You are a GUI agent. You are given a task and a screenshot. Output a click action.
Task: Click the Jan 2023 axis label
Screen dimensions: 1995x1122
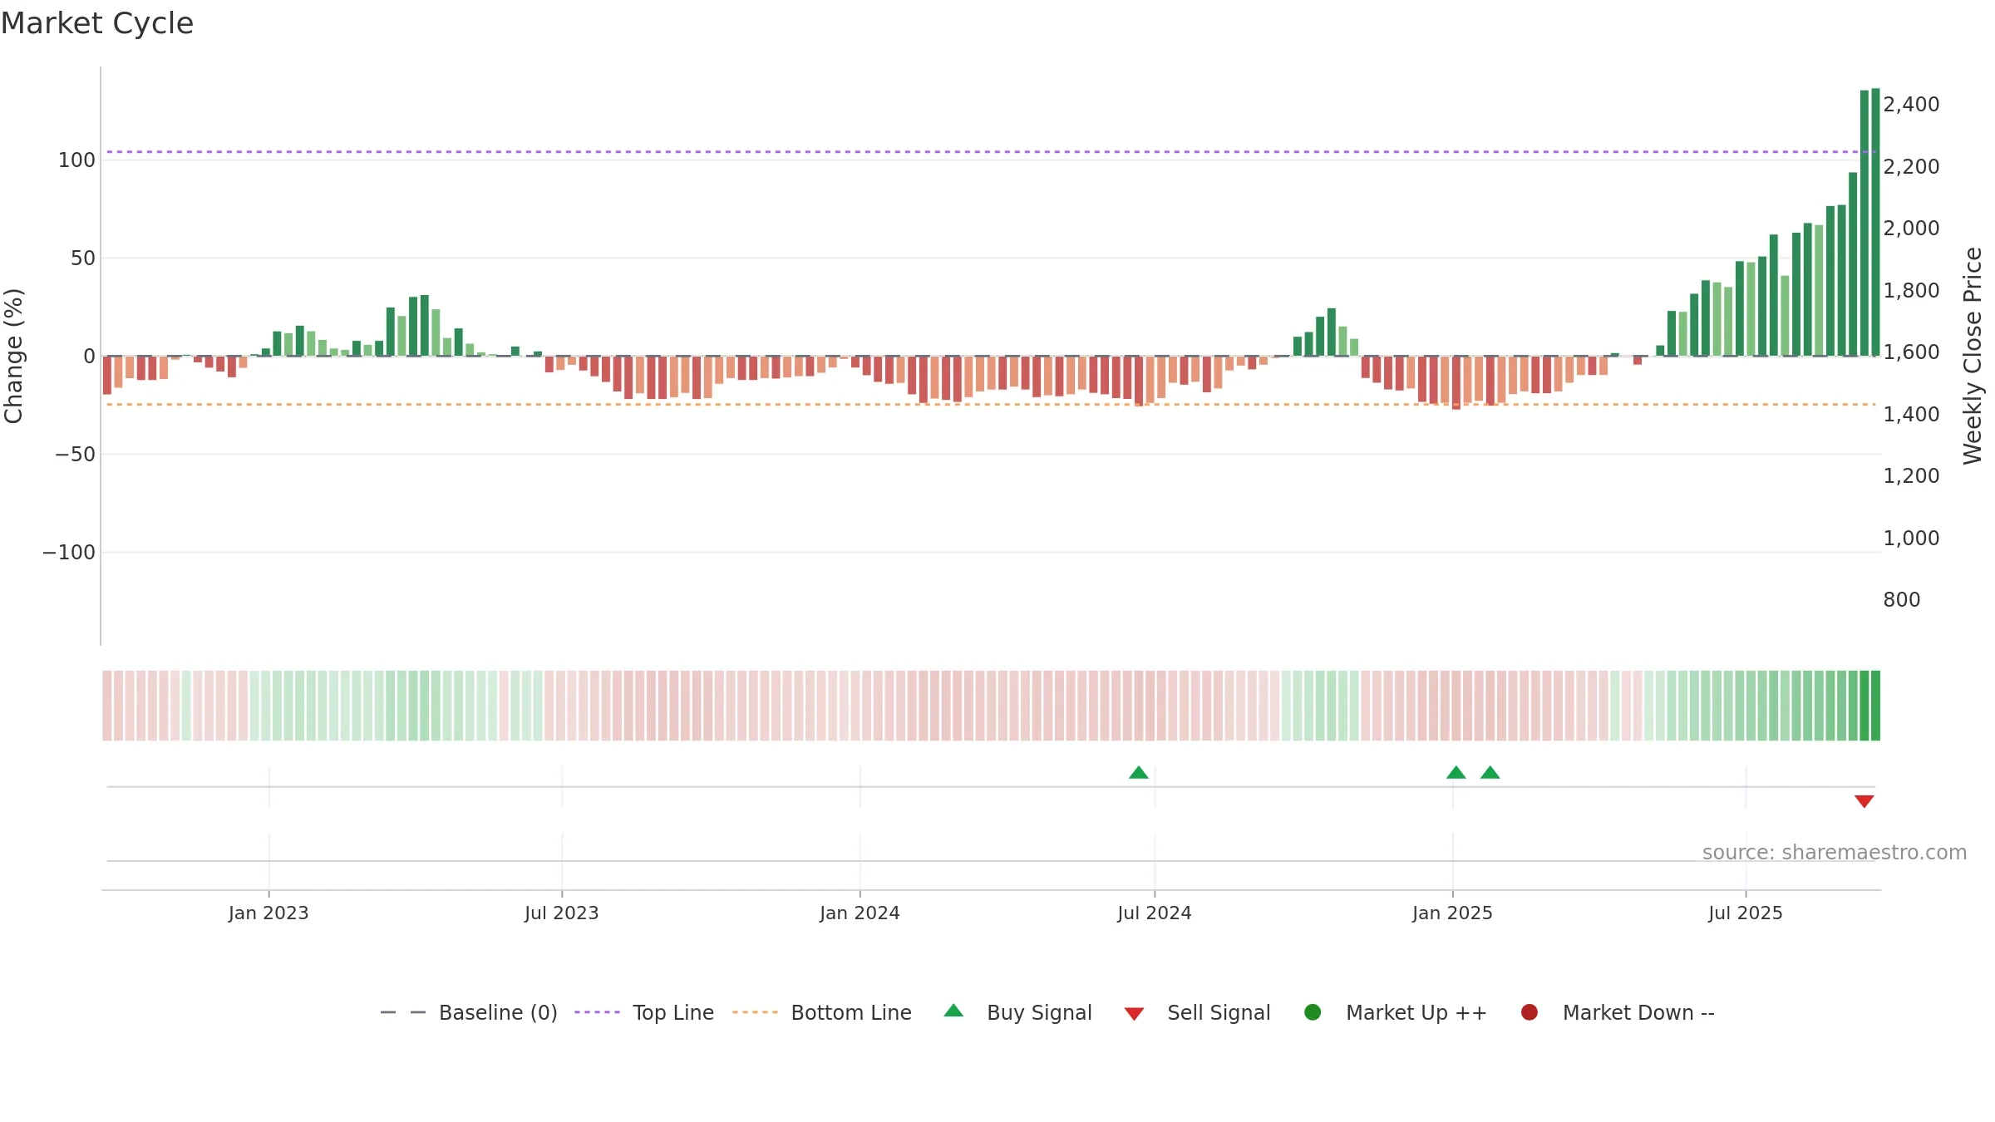pyautogui.click(x=268, y=913)
